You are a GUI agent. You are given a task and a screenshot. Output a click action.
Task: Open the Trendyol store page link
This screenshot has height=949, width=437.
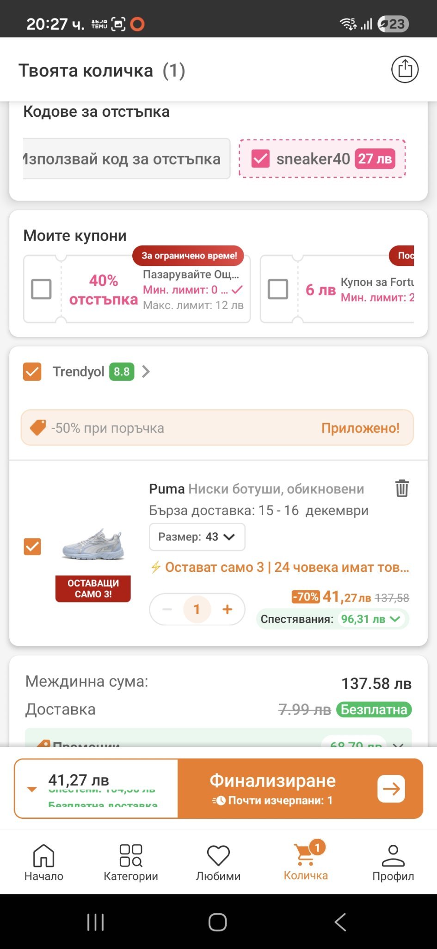146,372
